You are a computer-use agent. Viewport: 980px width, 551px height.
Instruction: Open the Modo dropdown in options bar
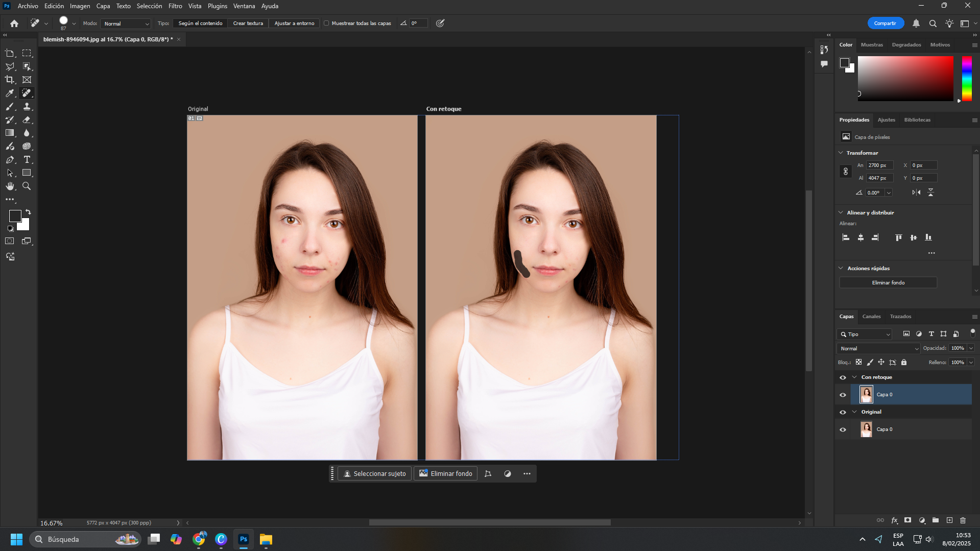tap(126, 23)
